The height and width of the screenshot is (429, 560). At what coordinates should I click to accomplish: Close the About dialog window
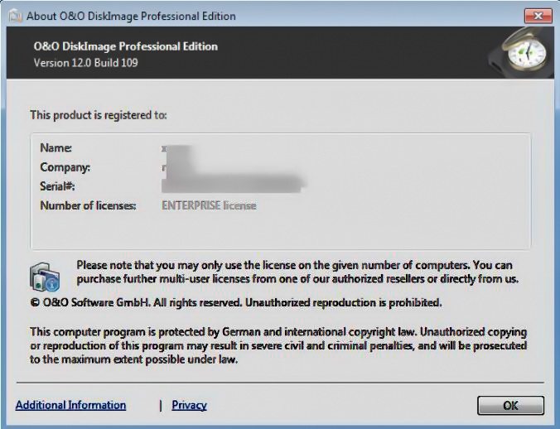click(x=538, y=16)
